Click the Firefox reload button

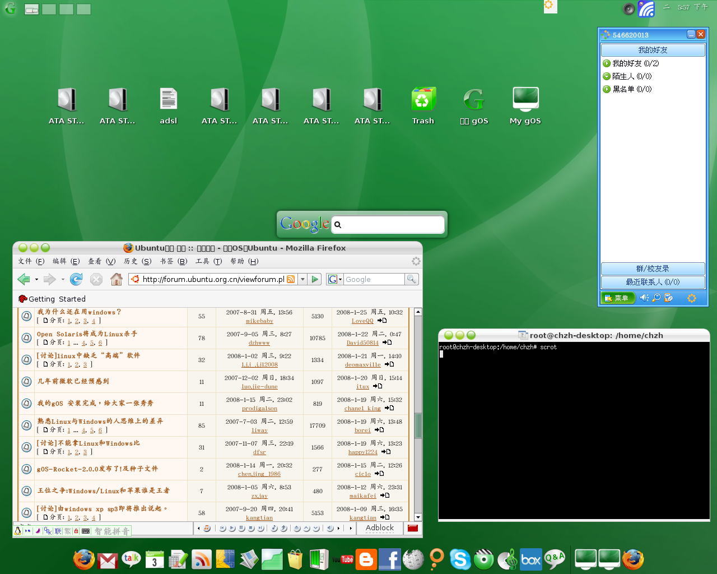tap(76, 279)
